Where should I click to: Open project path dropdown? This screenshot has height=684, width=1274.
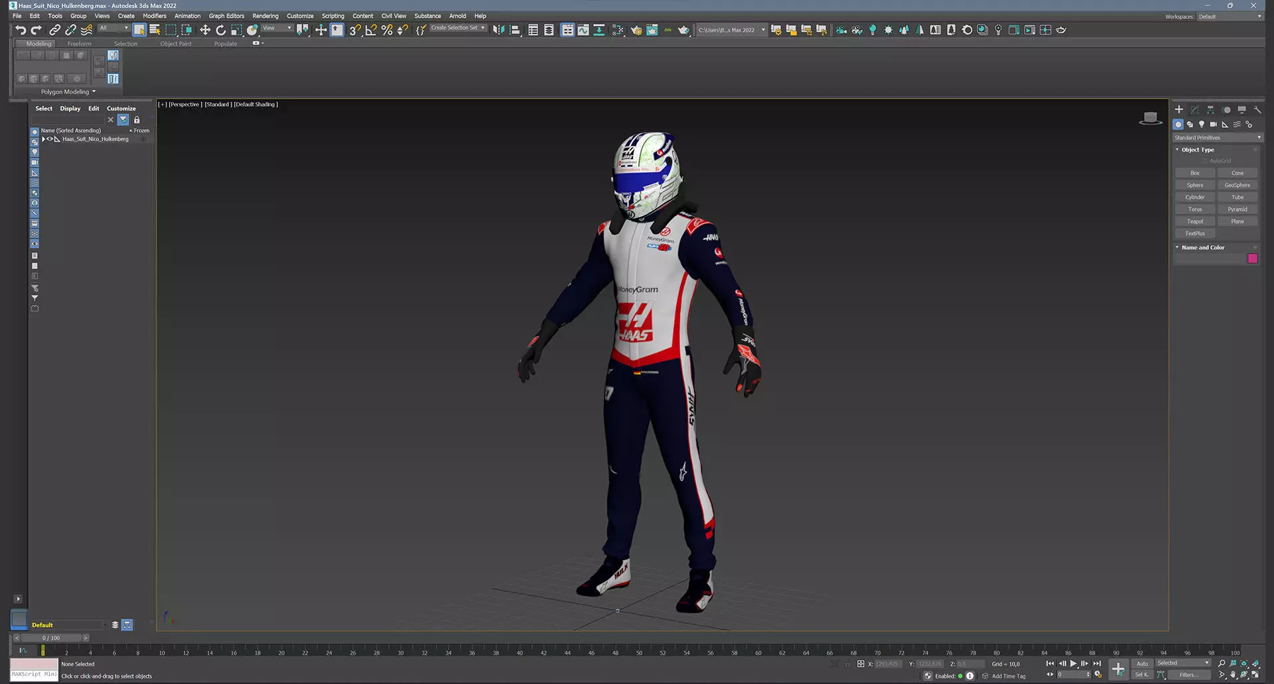click(x=731, y=30)
